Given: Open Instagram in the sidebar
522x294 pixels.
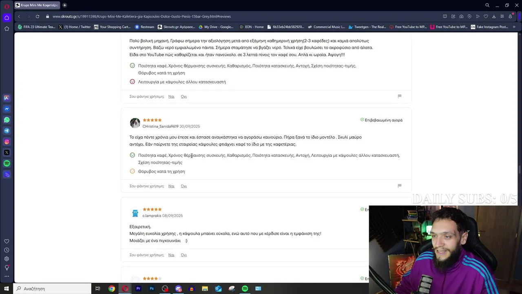Looking at the screenshot, I should (7, 142).
